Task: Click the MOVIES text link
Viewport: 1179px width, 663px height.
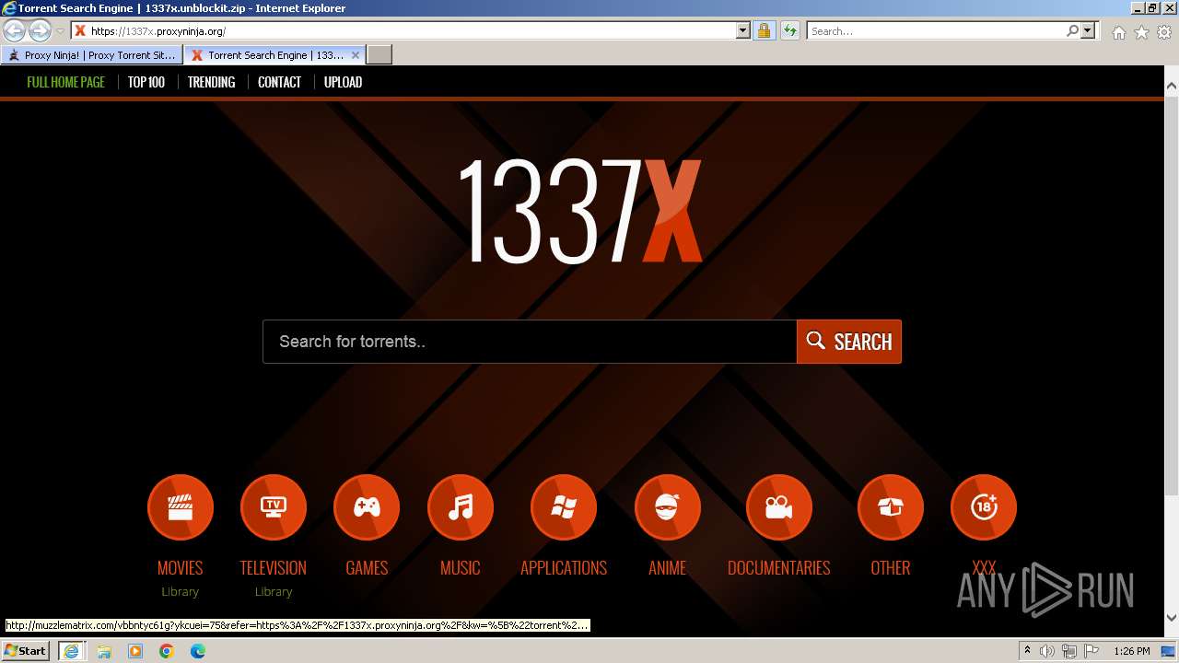Action: pyautogui.click(x=181, y=567)
